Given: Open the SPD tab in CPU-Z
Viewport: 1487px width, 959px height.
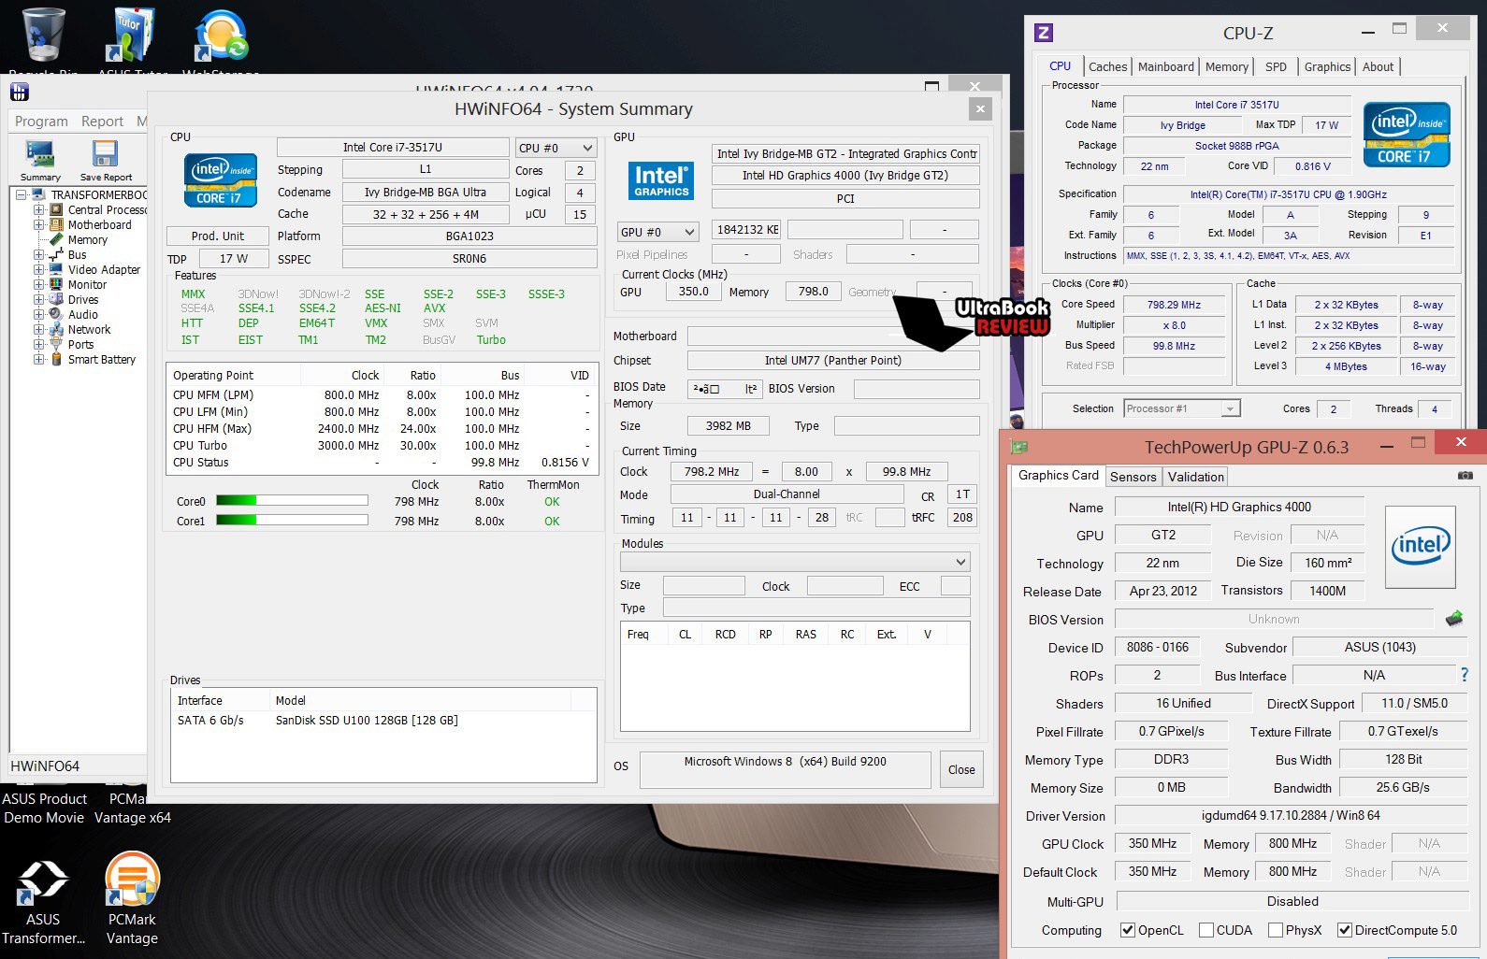Looking at the screenshot, I should (x=1276, y=66).
